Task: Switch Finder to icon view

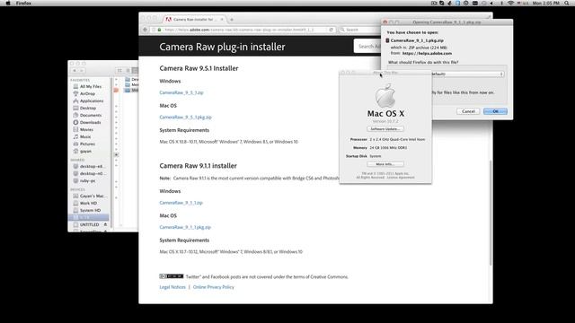Action: [x=119, y=70]
